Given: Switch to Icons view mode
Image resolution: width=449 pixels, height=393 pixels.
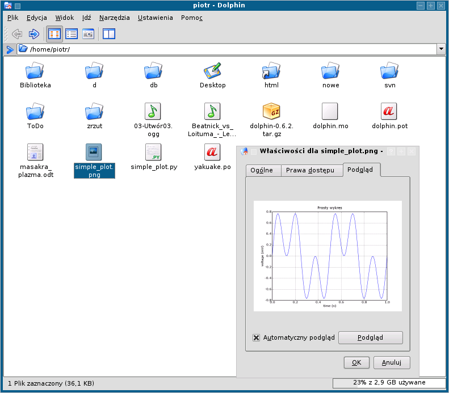Looking at the screenshot, I should click(x=54, y=34).
